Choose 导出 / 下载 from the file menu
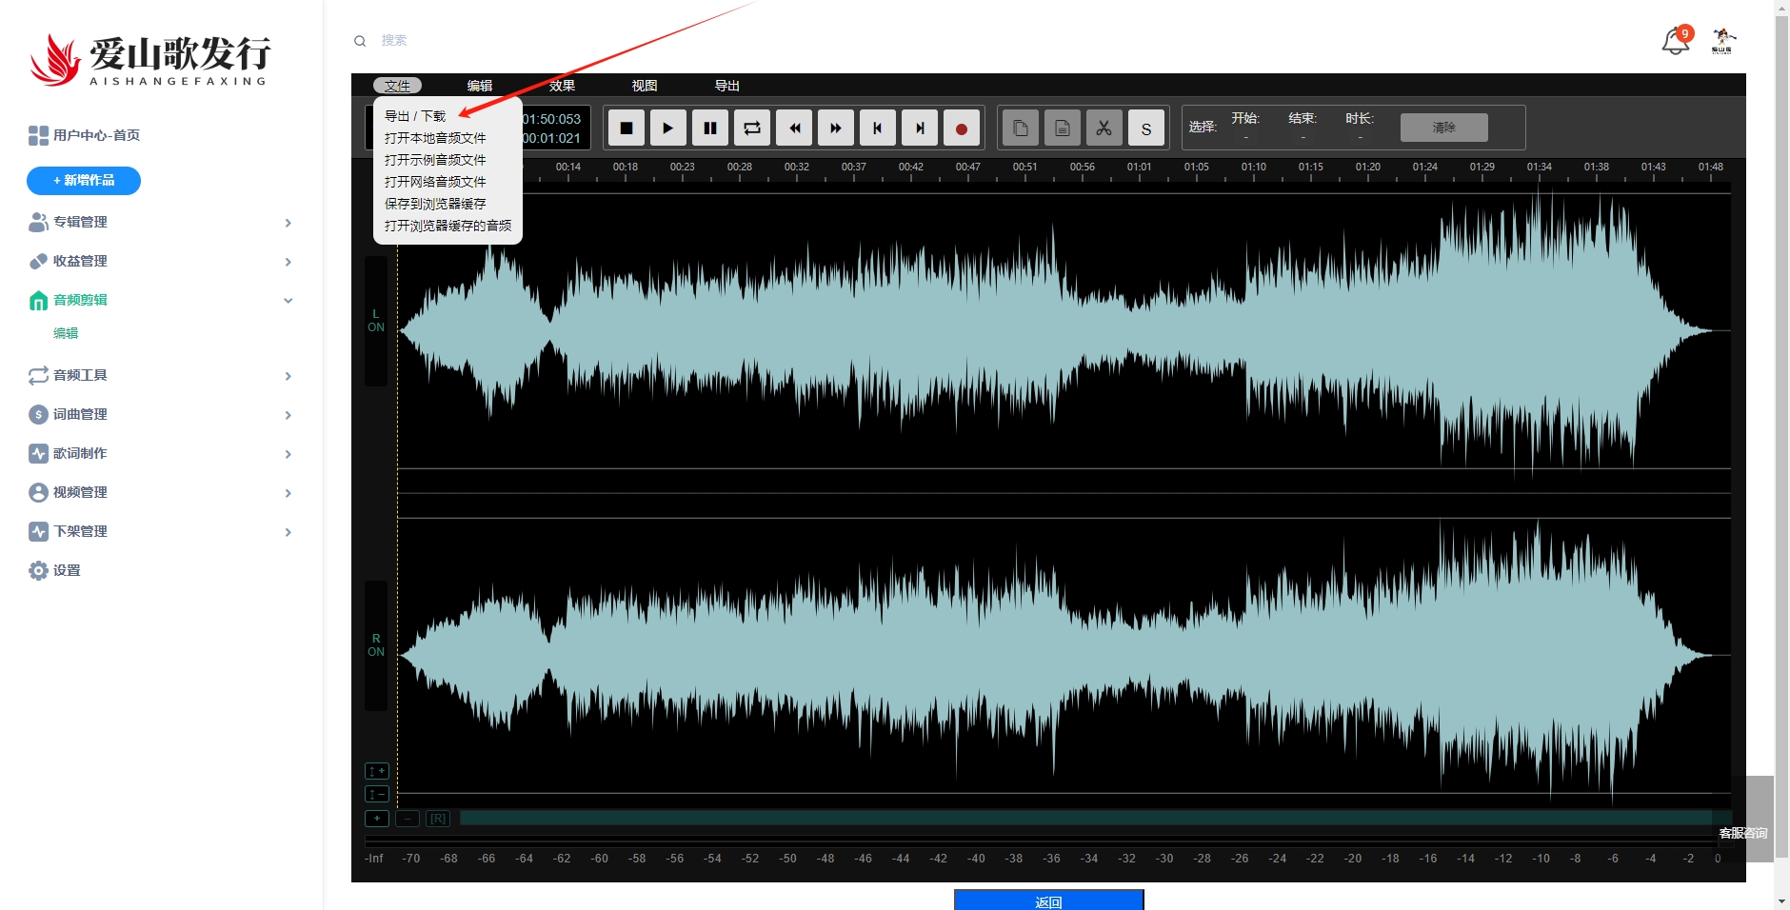 tap(415, 116)
